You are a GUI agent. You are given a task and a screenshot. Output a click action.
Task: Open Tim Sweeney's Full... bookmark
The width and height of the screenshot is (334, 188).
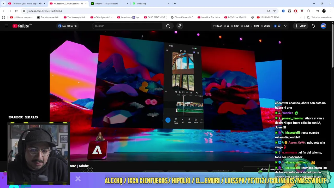[x=75, y=17]
